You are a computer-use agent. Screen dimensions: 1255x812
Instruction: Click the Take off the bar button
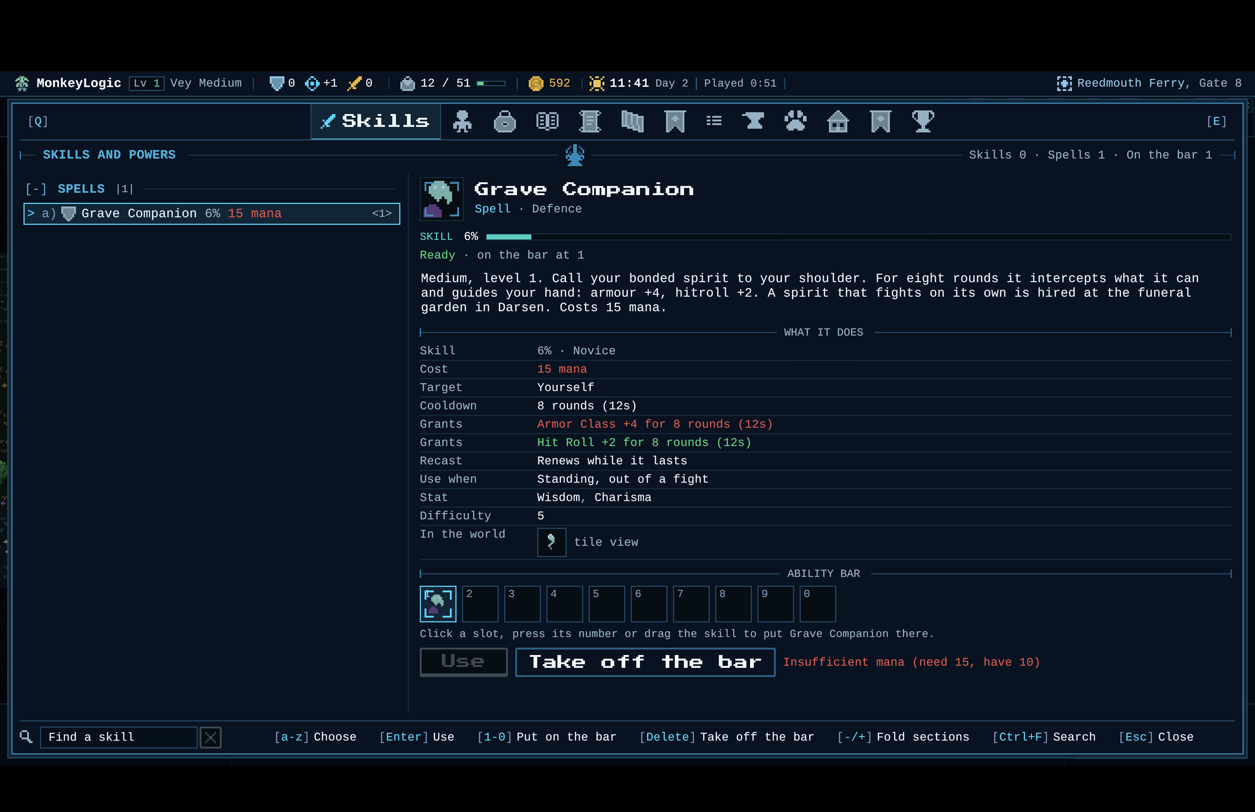point(645,662)
